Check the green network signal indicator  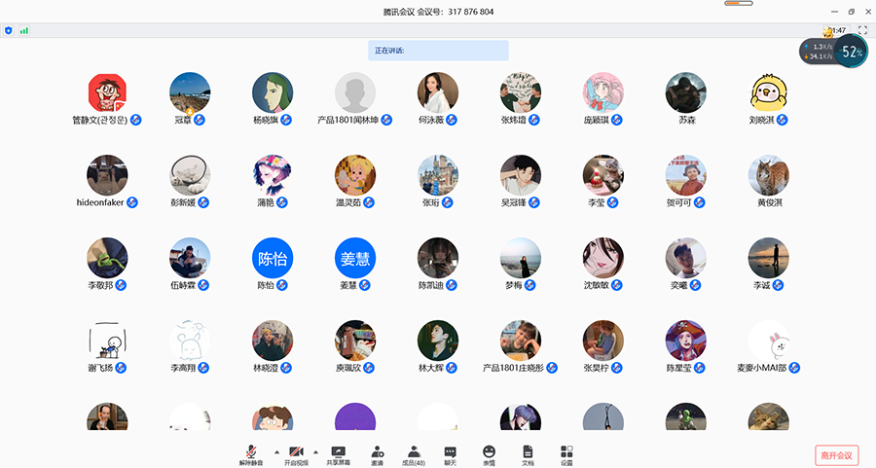tap(24, 31)
